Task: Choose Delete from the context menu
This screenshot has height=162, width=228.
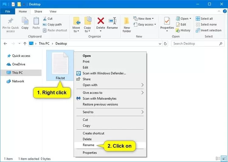Action: (x=110, y=139)
